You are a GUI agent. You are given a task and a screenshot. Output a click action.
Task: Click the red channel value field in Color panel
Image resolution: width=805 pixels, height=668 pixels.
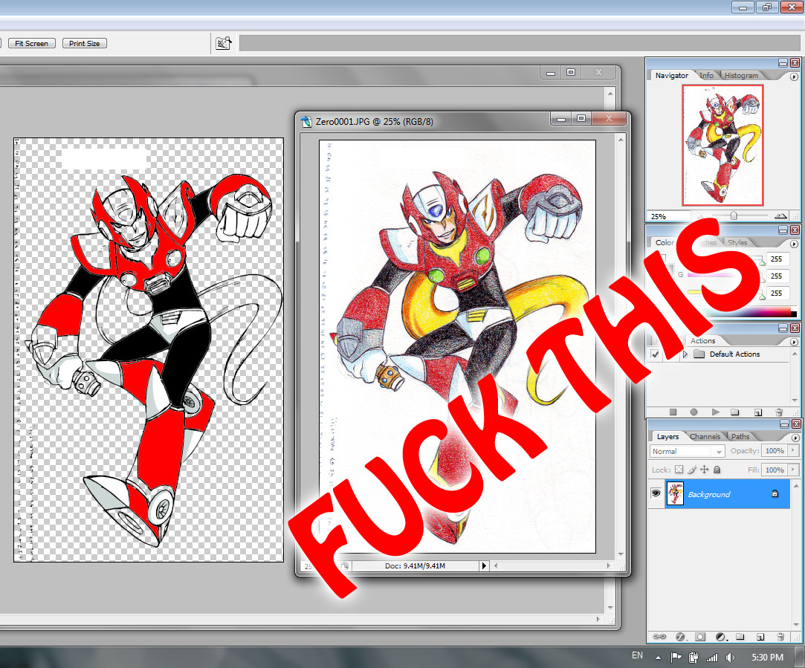(777, 259)
